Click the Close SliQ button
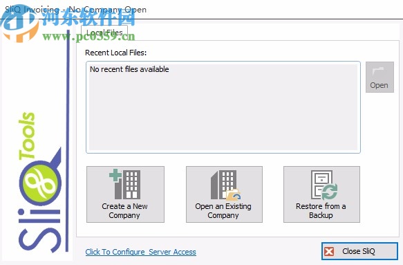 click(359, 251)
